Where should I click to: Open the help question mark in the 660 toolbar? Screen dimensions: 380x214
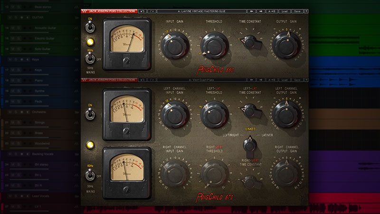pyautogui.click(x=306, y=11)
